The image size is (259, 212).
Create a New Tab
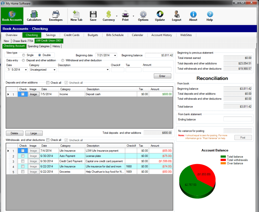(76, 16)
